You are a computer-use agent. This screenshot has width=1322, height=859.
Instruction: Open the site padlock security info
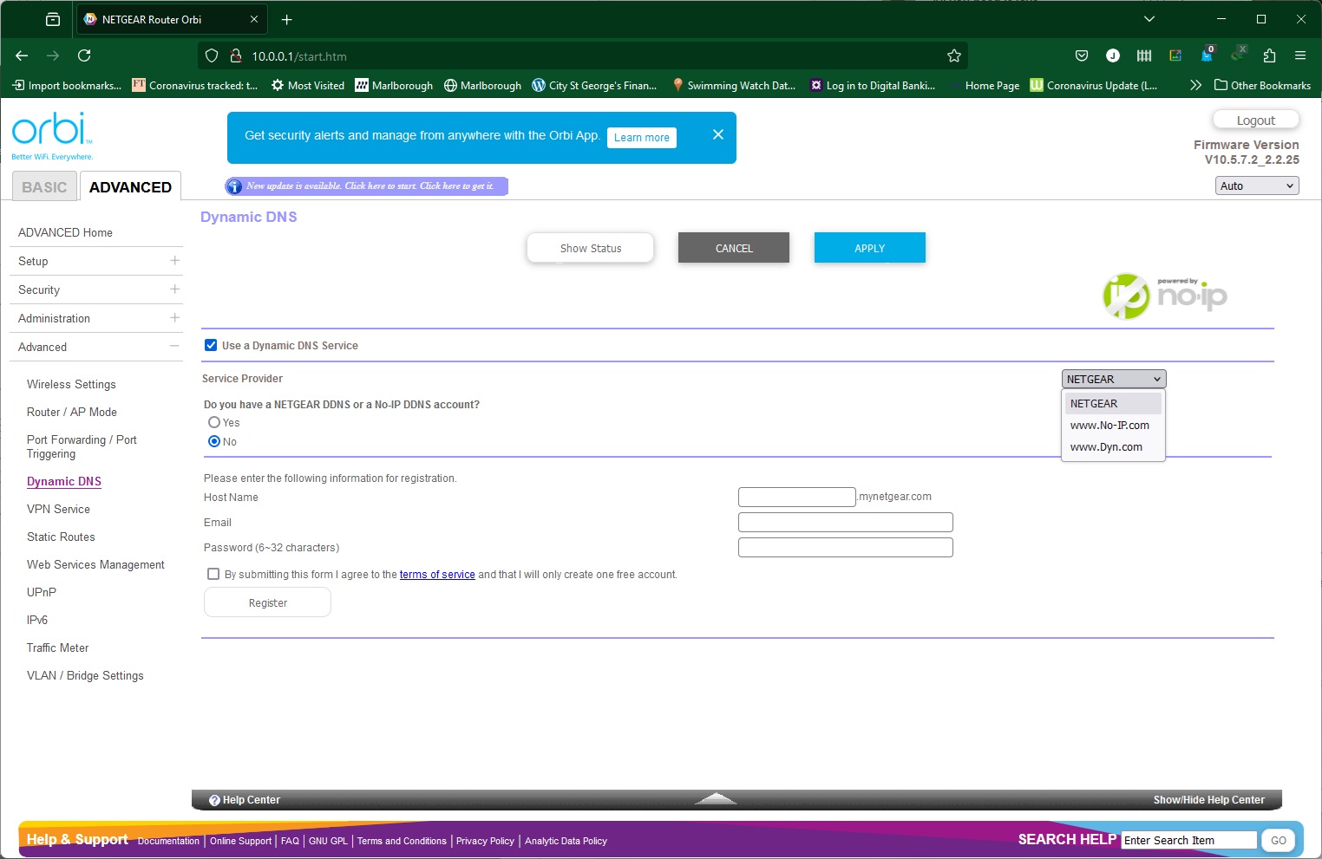(235, 55)
